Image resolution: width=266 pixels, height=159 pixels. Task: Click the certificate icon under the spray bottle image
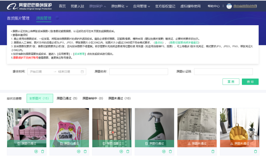point(164,152)
